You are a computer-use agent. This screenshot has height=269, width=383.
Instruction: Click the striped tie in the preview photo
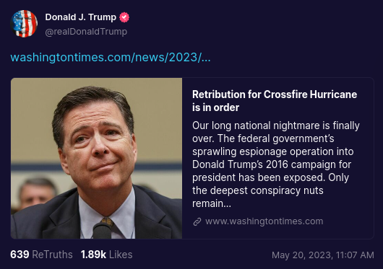(x=107, y=222)
